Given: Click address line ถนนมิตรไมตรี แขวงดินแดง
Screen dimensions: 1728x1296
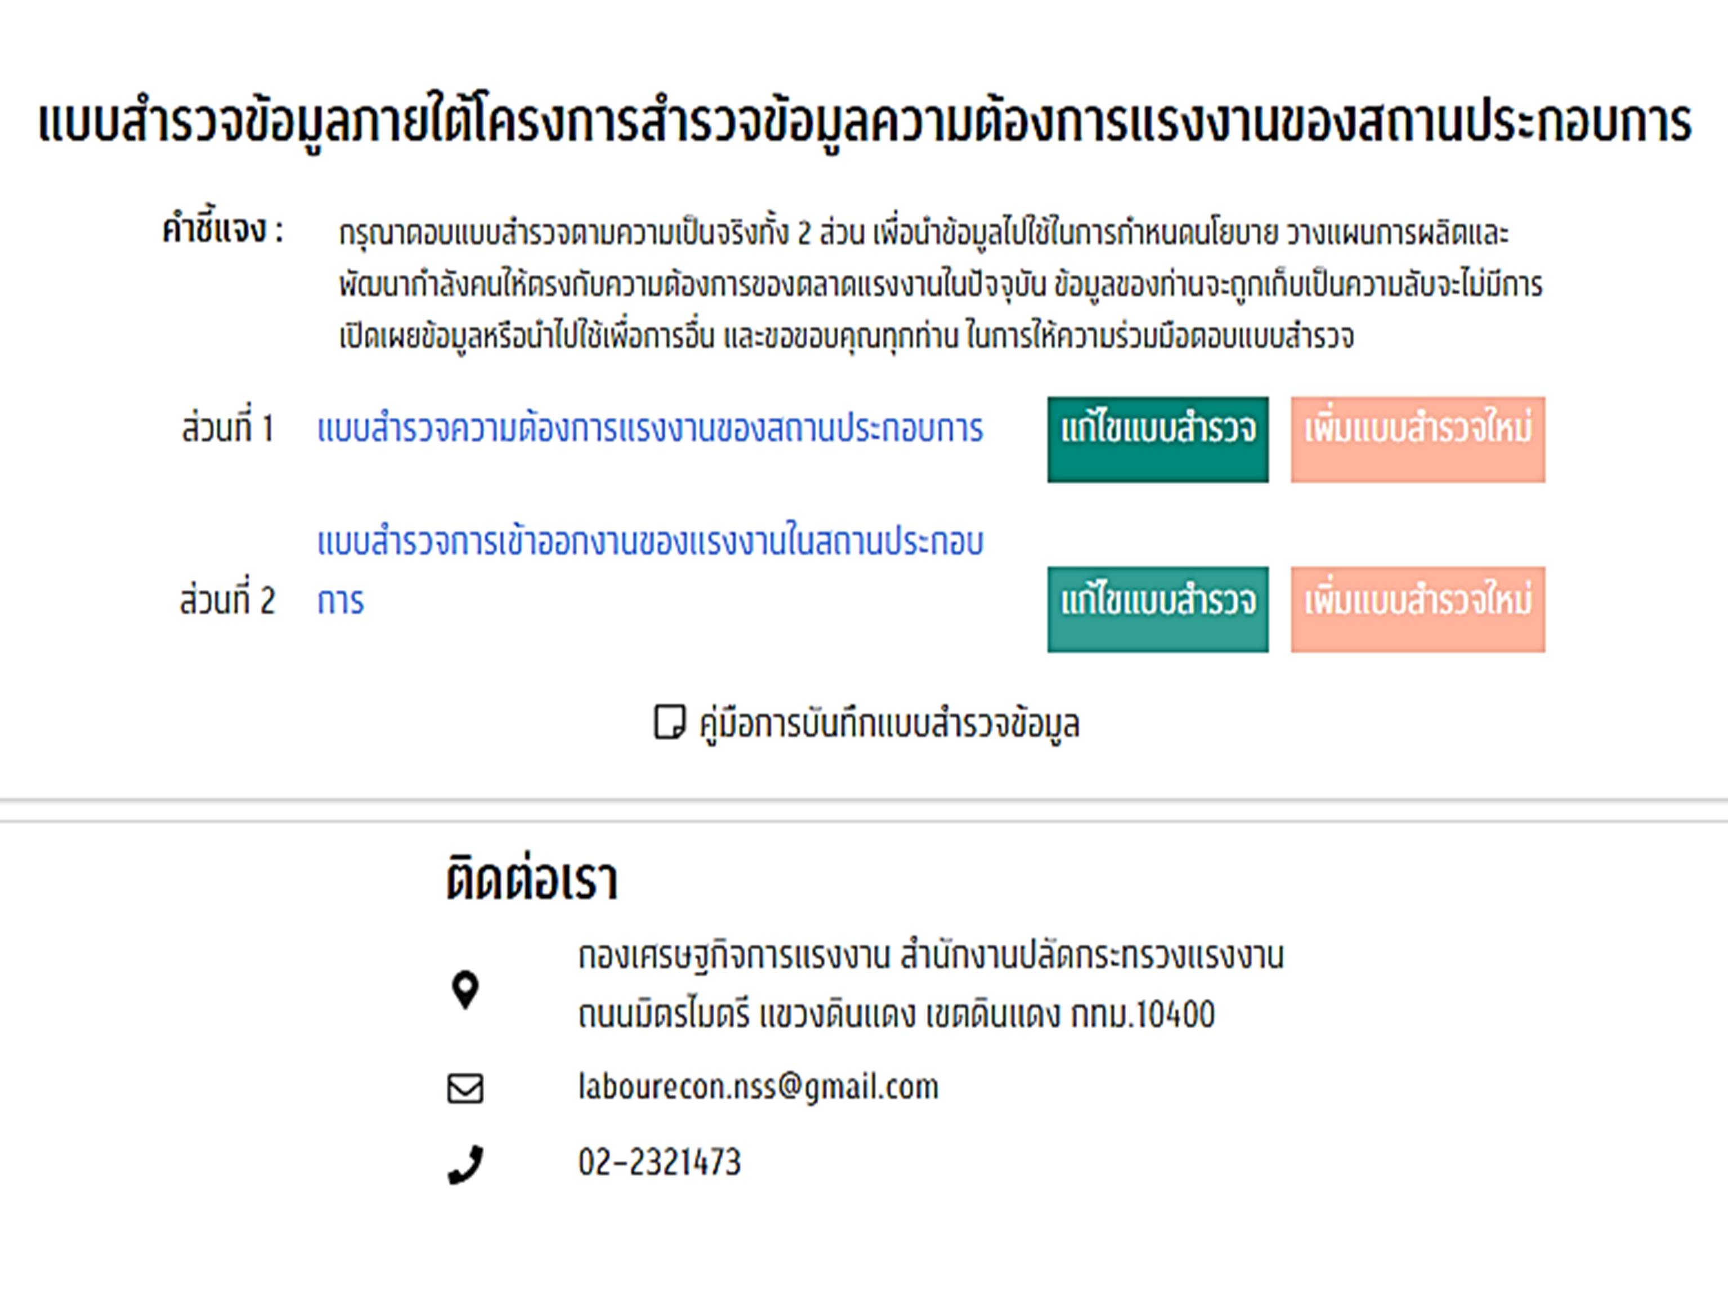Looking at the screenshot, I should click(896, 1015).
